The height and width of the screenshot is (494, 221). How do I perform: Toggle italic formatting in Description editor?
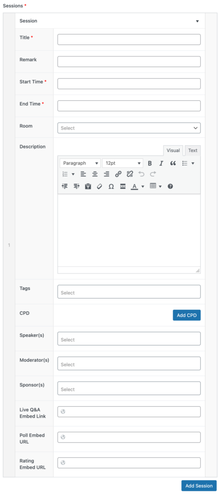[161, 163]
